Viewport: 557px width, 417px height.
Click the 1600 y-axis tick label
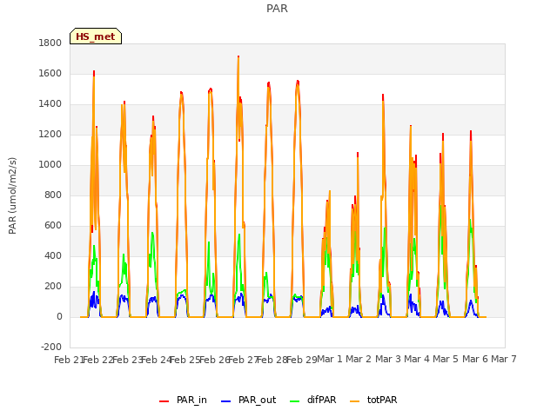click(50, 73)
